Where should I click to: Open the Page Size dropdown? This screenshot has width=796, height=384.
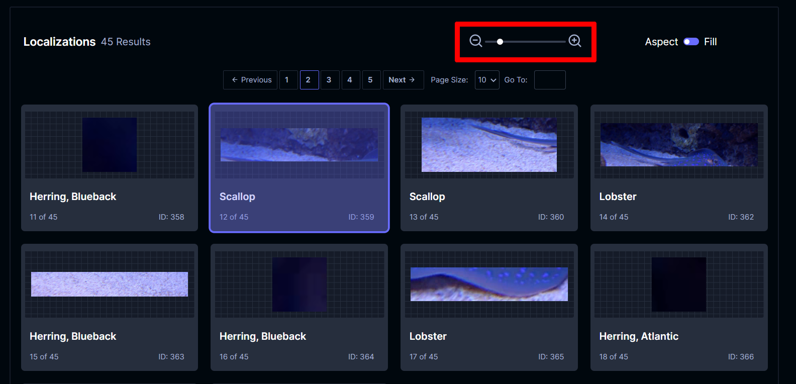point(487,80)
